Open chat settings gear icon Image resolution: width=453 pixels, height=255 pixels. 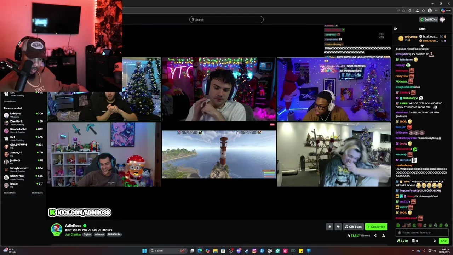tap(435, 241)
